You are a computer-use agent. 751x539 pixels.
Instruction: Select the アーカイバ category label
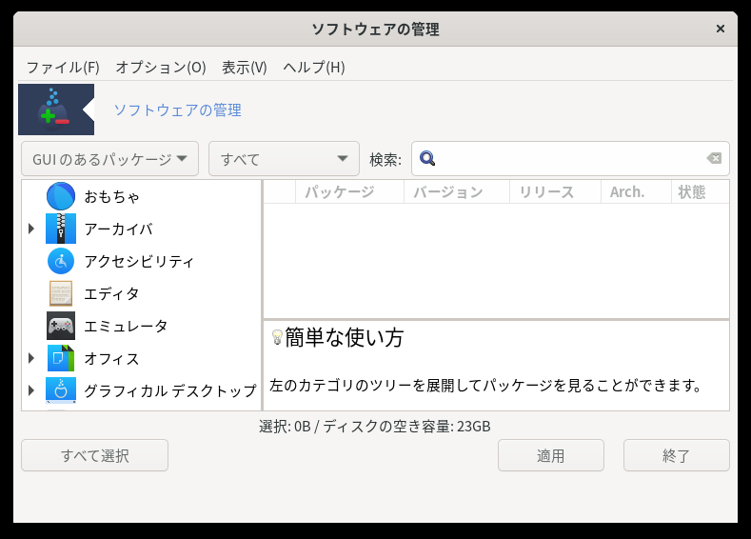118,229
